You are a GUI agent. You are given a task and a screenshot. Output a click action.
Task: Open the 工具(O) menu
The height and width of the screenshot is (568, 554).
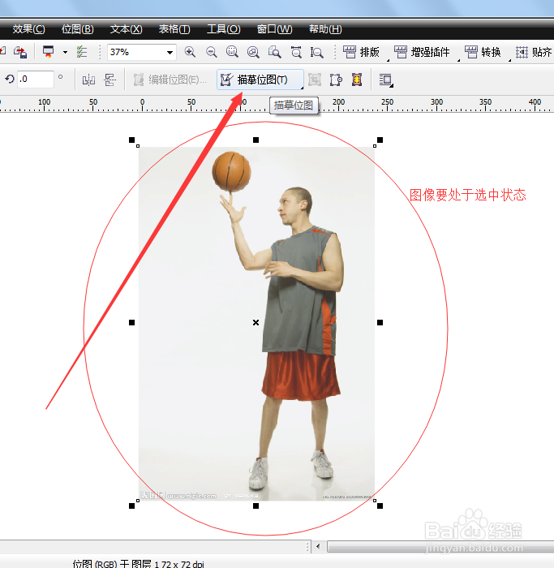coord(223,29)
